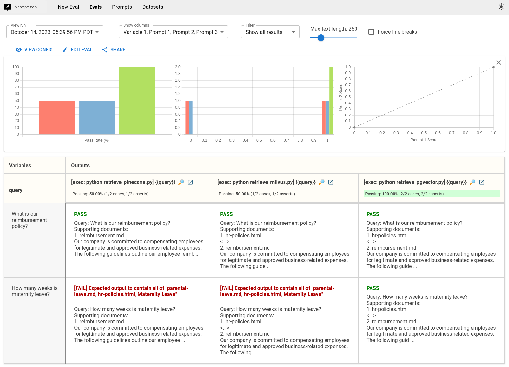Screen dimensions: 509x367
Task: Switch to the Datasets tab
Action: pos(153,7)
